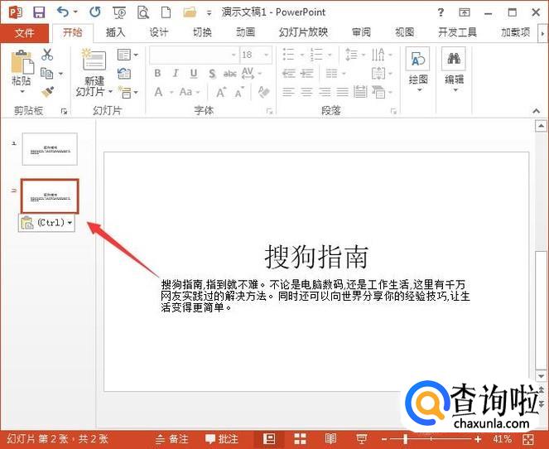Viewport: 549px width, 449px height.
Task: Toggle Underline formatting
Action: (x=194, y=74)
